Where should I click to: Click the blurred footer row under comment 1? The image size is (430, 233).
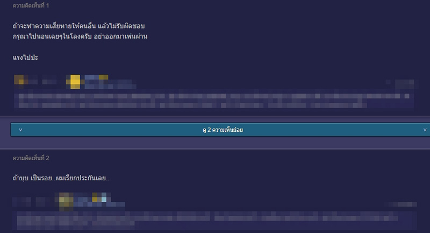tap(215, 100)
